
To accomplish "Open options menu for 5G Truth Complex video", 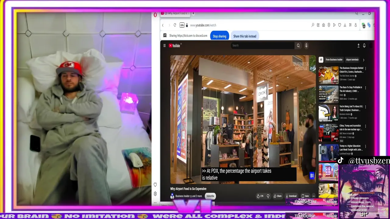I will coord(366,107).
